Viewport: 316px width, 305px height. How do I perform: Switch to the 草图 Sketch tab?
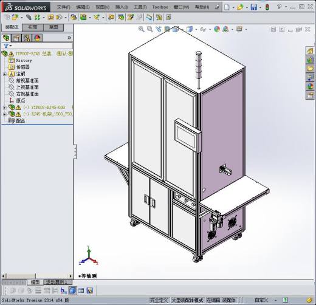pos(53,27)
